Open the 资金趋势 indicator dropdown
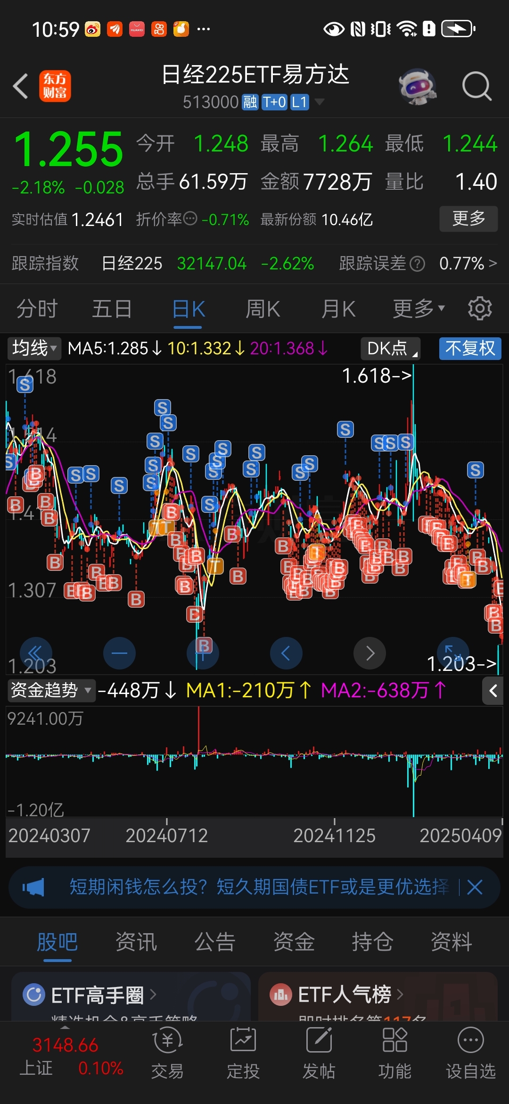 point(51,691)
